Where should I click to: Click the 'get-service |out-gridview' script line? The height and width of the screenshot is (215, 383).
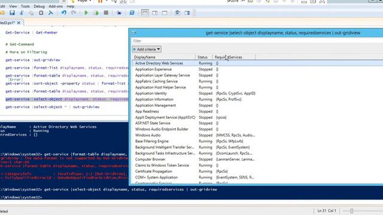(x=33, y=60)
